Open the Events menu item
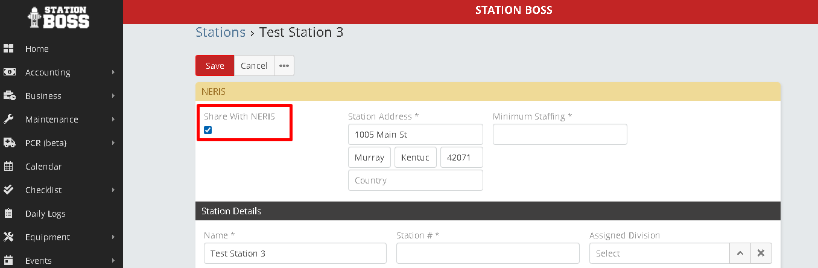This screenshot has height=268, width=818. click(x=38, y=261)
